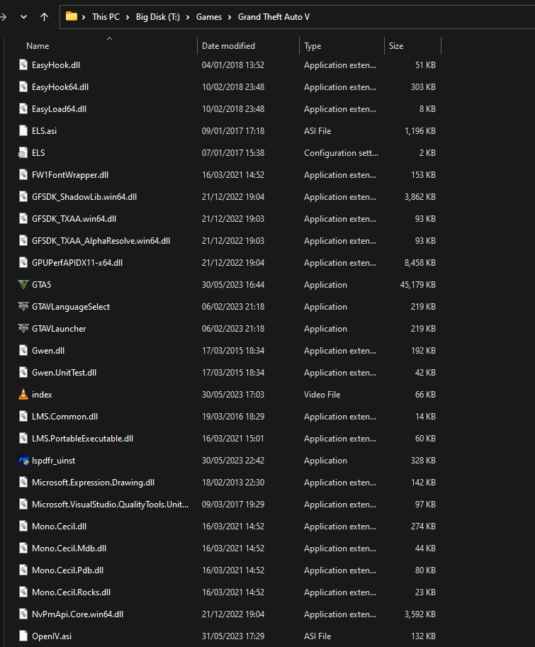Click the EasyLoad64.dll file icon
The height and width of the screenshot is (647, 535).
(23, 109)
